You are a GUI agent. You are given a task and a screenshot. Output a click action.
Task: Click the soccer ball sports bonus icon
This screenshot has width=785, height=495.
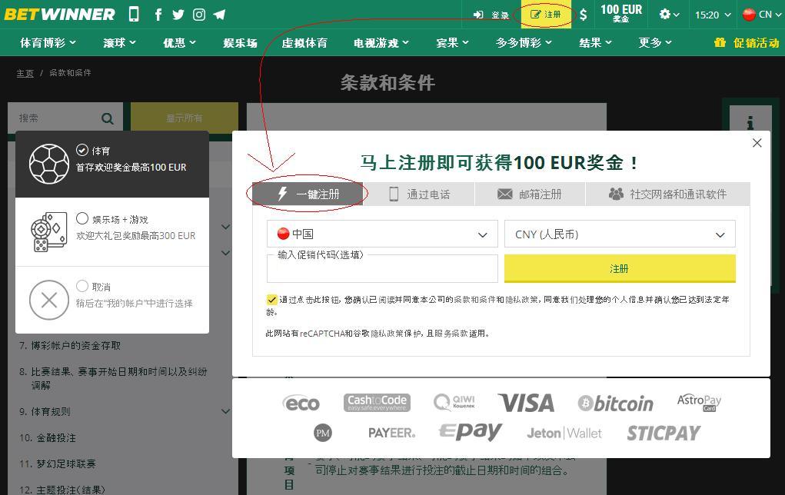(49, 164)
